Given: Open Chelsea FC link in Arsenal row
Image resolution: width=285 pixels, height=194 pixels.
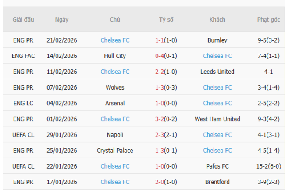Looking at the screenshot, I should pos(217,103).
